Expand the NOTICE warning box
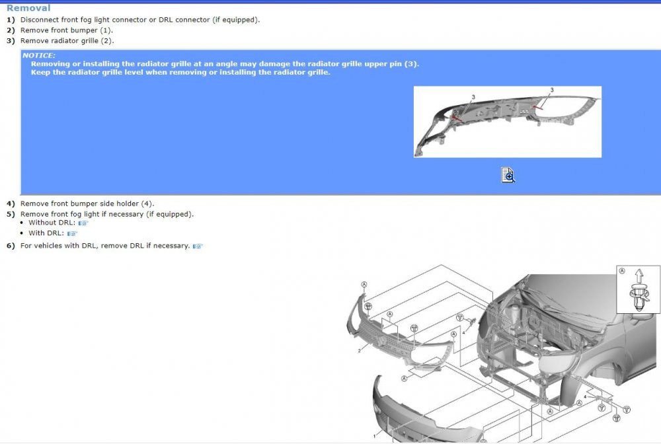 [38, 55]
